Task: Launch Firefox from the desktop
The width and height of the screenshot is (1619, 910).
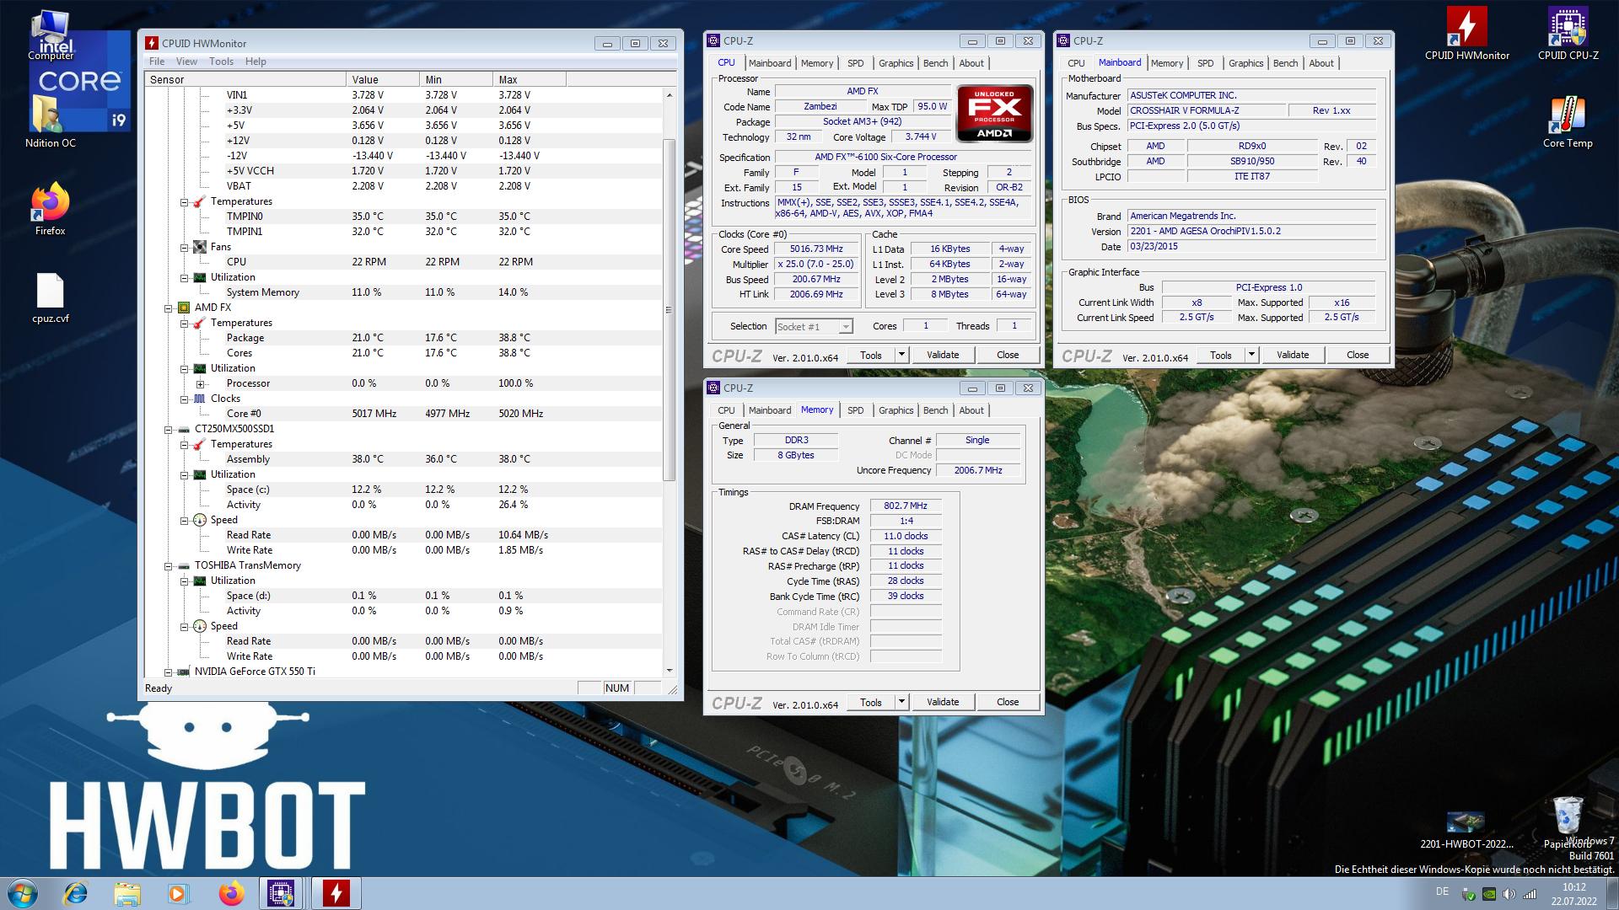Action: (51, 208)
